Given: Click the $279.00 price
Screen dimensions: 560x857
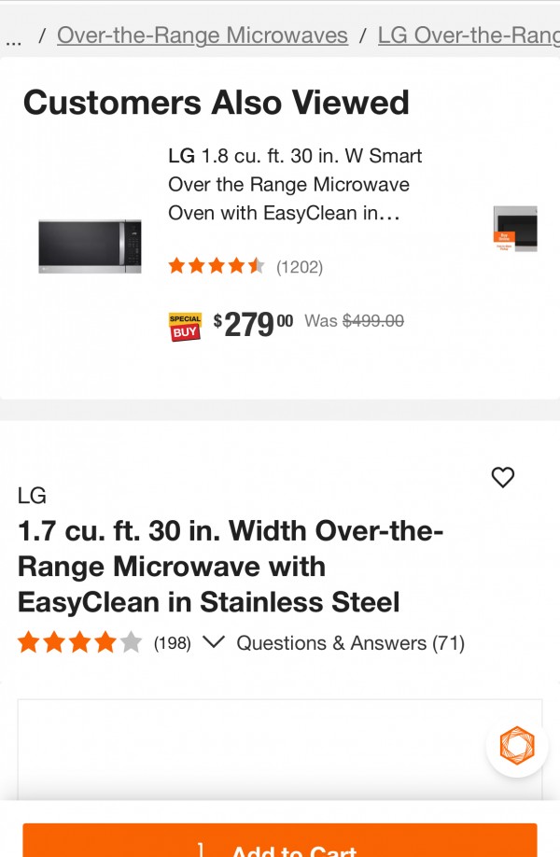Looking at the screenshot, I should tap(253, 324).
